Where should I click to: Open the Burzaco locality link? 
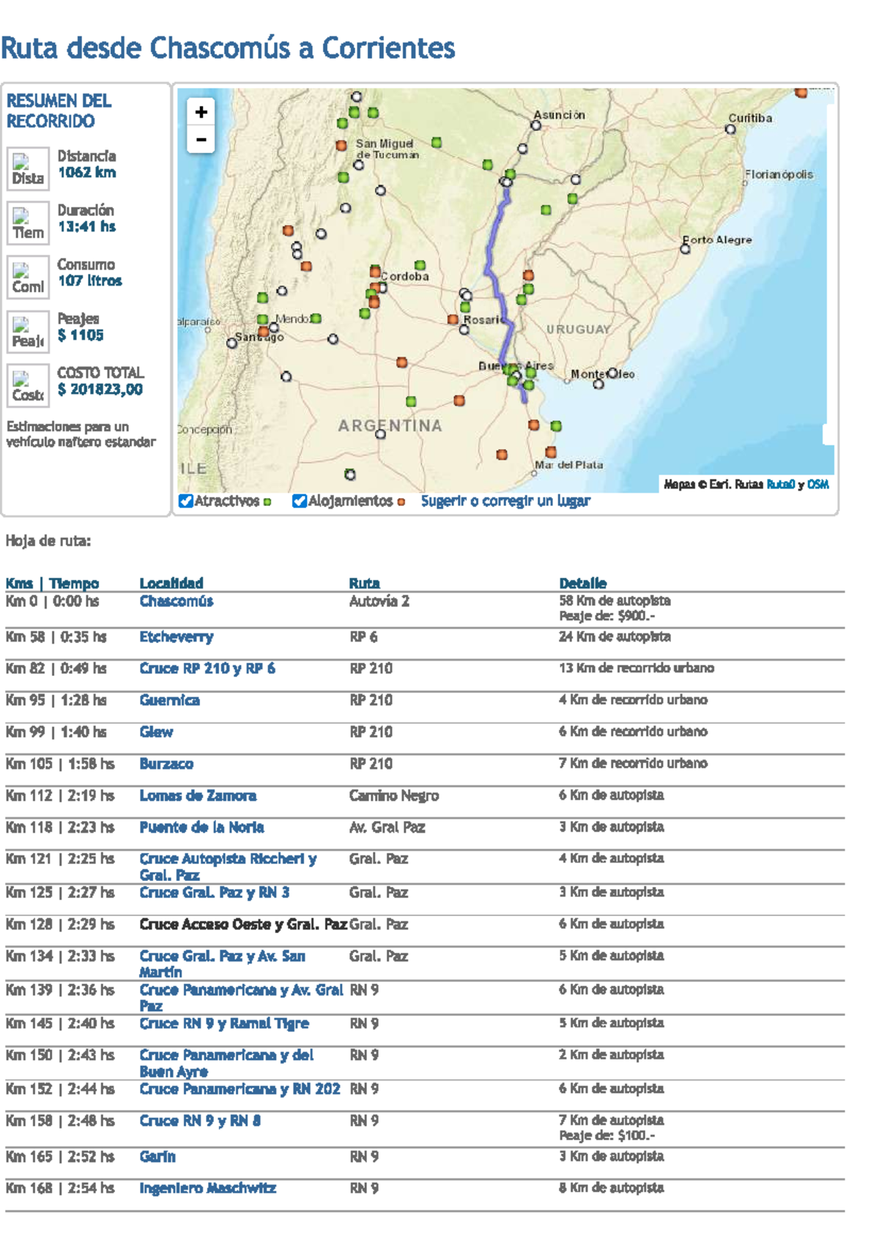tap(166, 764)
